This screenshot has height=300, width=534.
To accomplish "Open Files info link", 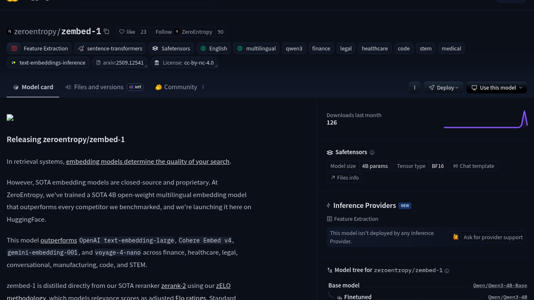I will (x=345, y=178).
